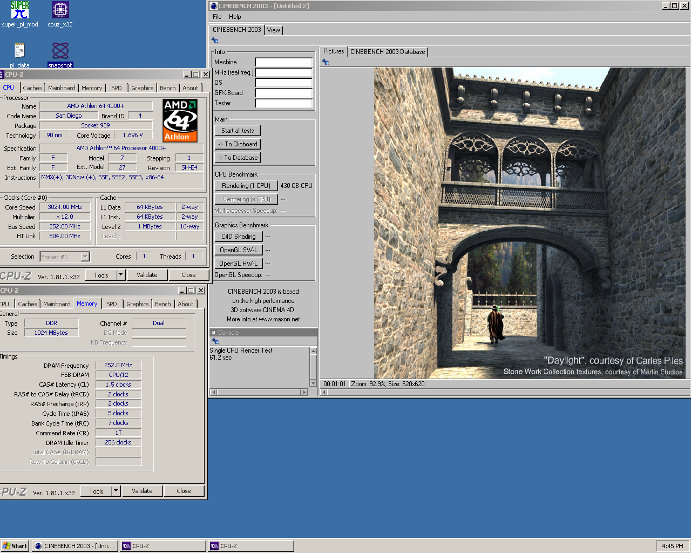The height and width of the screenshot is (553, 691).
Task: Switch to CINEBENCH 2003 in the taskbar
Action: tap(75, 546)
